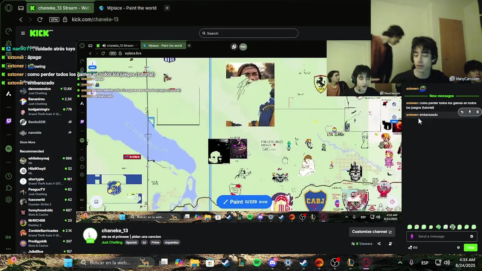Screen dimensions: 482x271
Task: Select the Prime tag
Action: pyautogui.click(x=155, y=242)
